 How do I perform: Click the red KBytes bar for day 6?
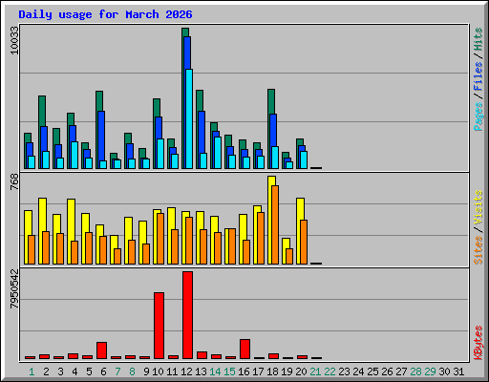pos(101,350)
